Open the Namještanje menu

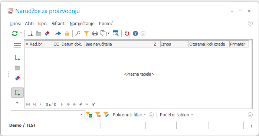[x=82, y=24]
